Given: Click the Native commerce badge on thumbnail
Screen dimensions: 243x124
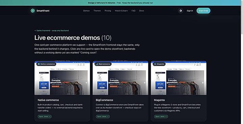Looking at the screenshot, I should click(x=46, y=64).
